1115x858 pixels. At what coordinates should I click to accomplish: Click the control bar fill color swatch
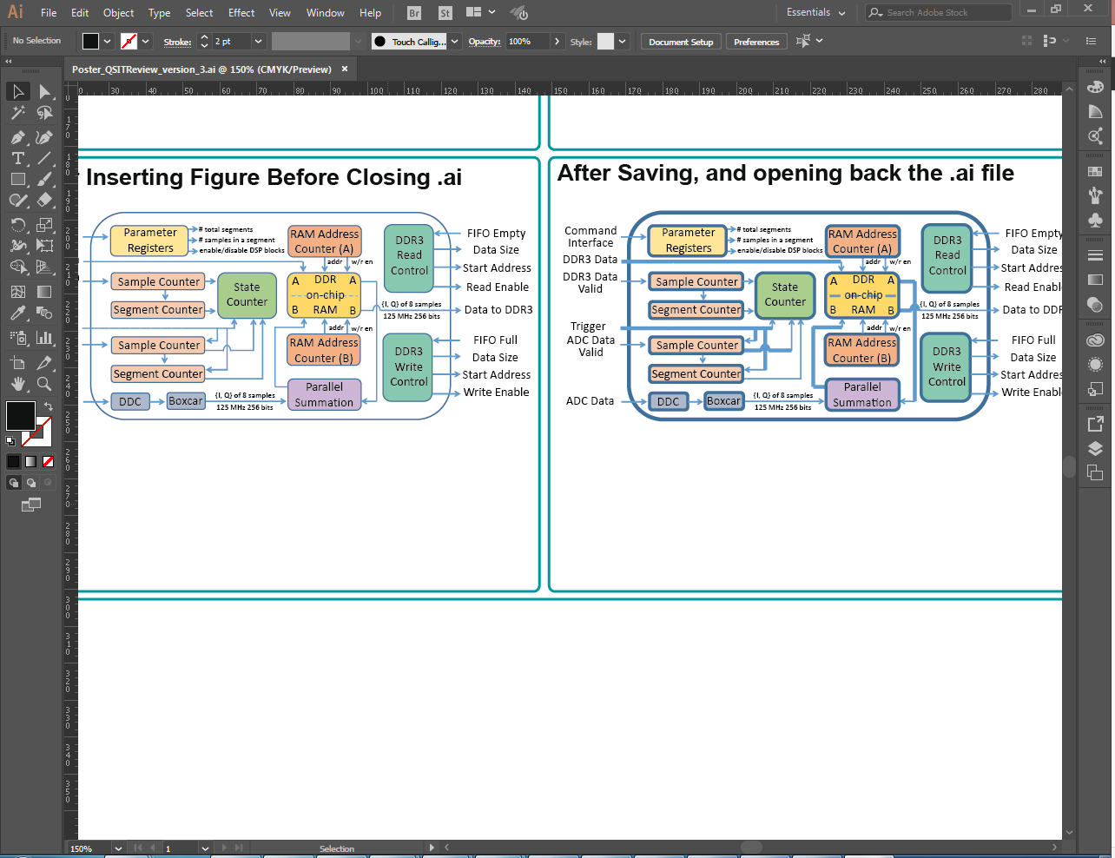[x=91, y=42]
